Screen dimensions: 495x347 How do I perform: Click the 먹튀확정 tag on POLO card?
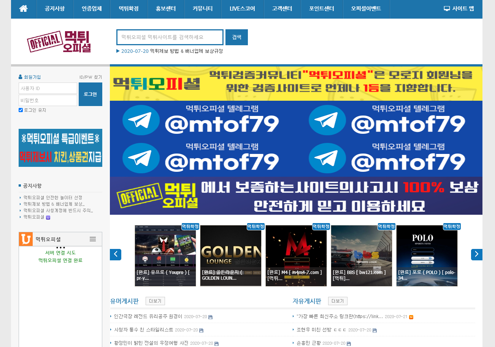[x=452, y=227]
